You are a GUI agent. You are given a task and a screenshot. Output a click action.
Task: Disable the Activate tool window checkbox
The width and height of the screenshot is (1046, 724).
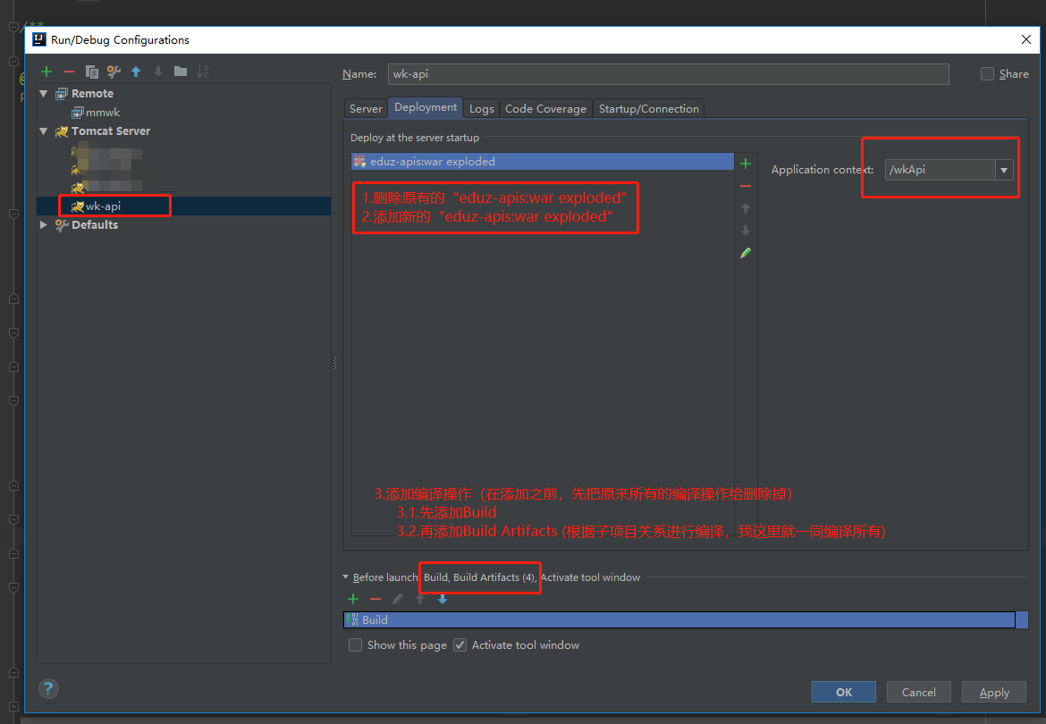459,644
